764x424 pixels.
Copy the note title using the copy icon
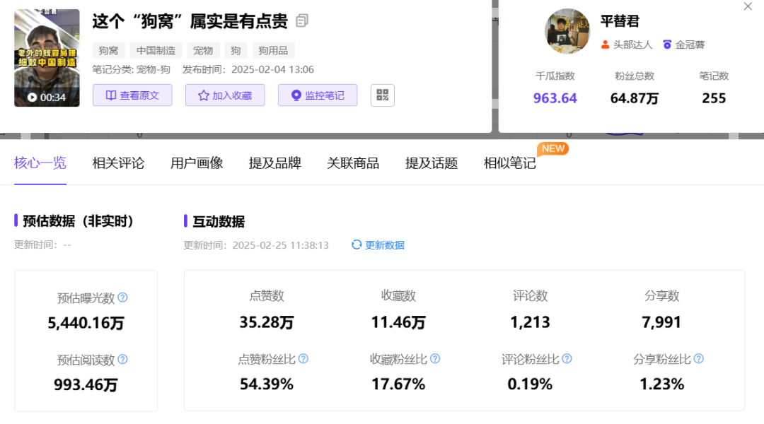click(303, 20)
